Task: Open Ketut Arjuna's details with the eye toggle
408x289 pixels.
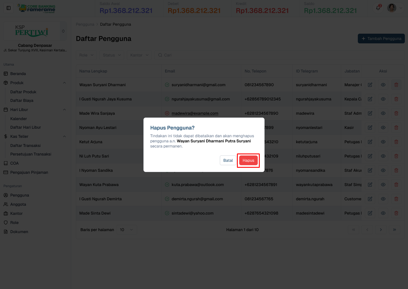Action: coord(383,142)
